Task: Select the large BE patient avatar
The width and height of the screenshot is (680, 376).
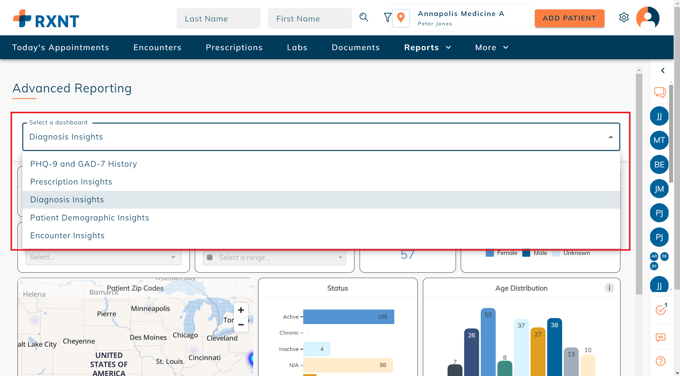Action: tap(659, 165)
